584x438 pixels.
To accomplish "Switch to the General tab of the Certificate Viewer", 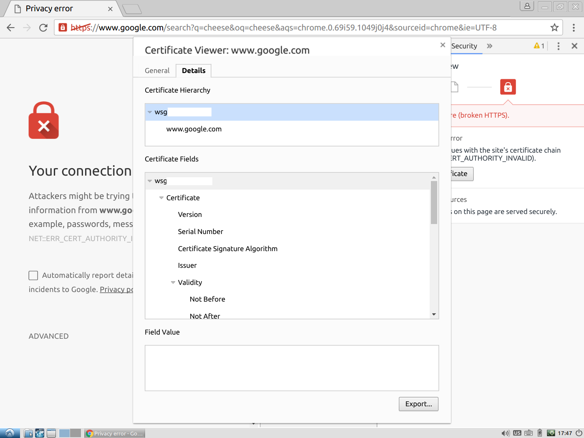I will pyautogui.click(x=156, y=70).
